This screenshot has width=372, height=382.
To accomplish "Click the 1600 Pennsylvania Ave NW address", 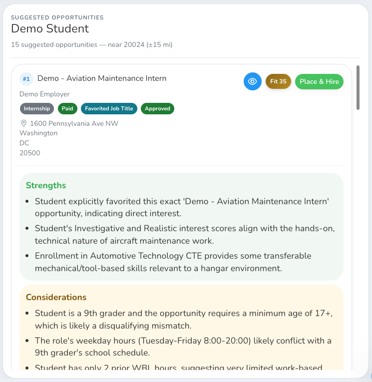I will click(x=74, y=123).
